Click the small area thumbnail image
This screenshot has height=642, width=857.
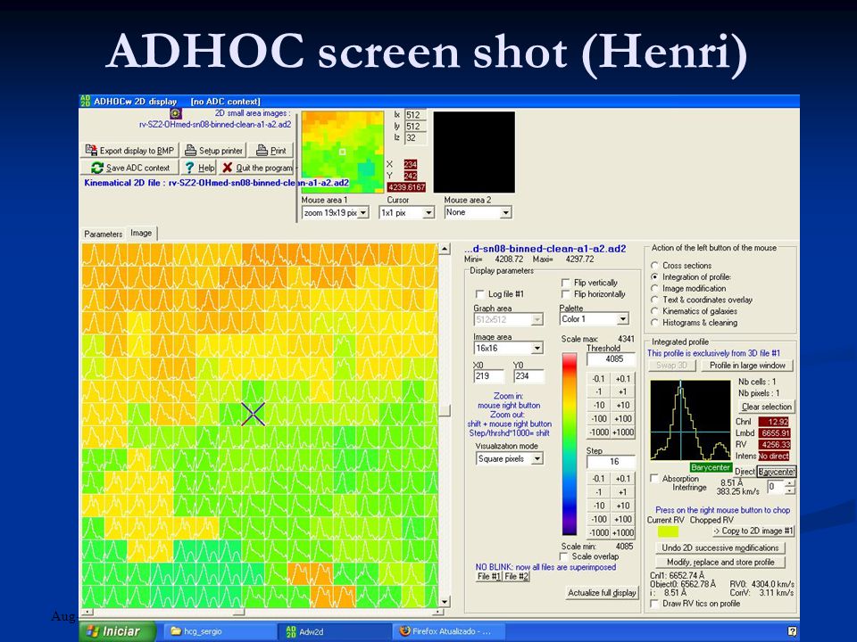(x=342, y=152)
